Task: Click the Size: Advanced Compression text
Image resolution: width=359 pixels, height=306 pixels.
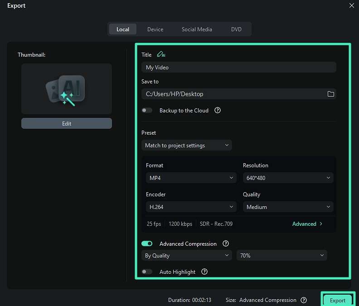Action: [x=261, y=300]
